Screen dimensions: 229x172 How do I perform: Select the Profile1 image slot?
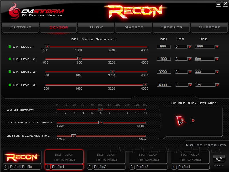pos(64,157)
